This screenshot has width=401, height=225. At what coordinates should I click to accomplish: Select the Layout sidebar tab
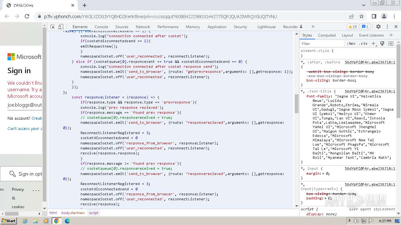[347, 35]
